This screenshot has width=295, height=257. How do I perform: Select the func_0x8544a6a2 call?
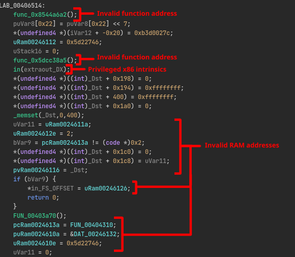click(x=45, y=15)
